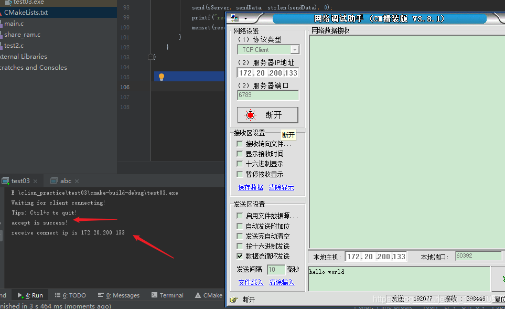This screenshot has height=309, width=505.
Task: Select share_ram.c in project tree
Action: tap(22, 35)
